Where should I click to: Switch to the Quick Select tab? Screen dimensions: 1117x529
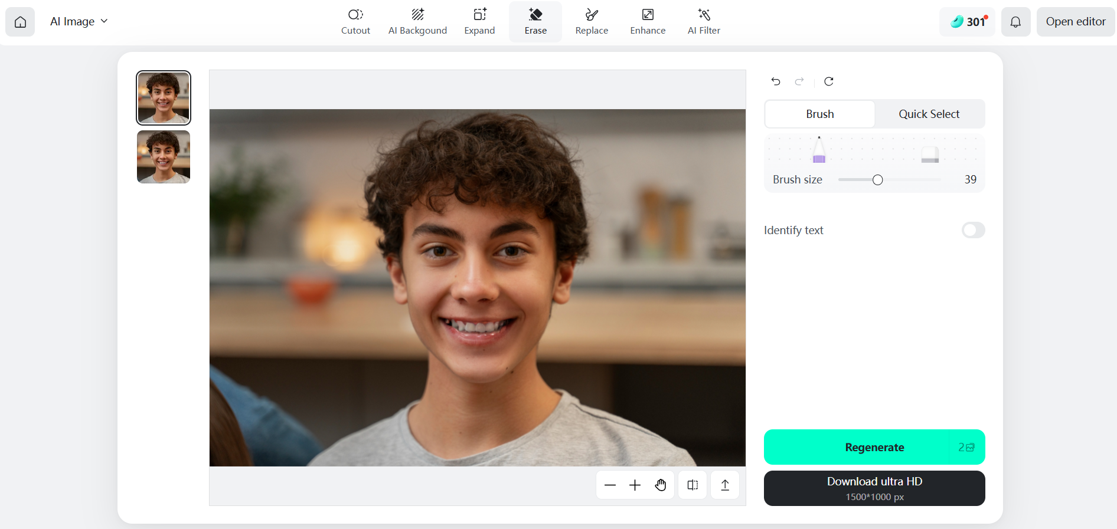tap(929, 114)
